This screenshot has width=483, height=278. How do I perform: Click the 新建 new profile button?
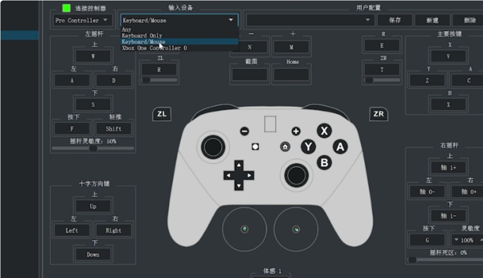432,20
